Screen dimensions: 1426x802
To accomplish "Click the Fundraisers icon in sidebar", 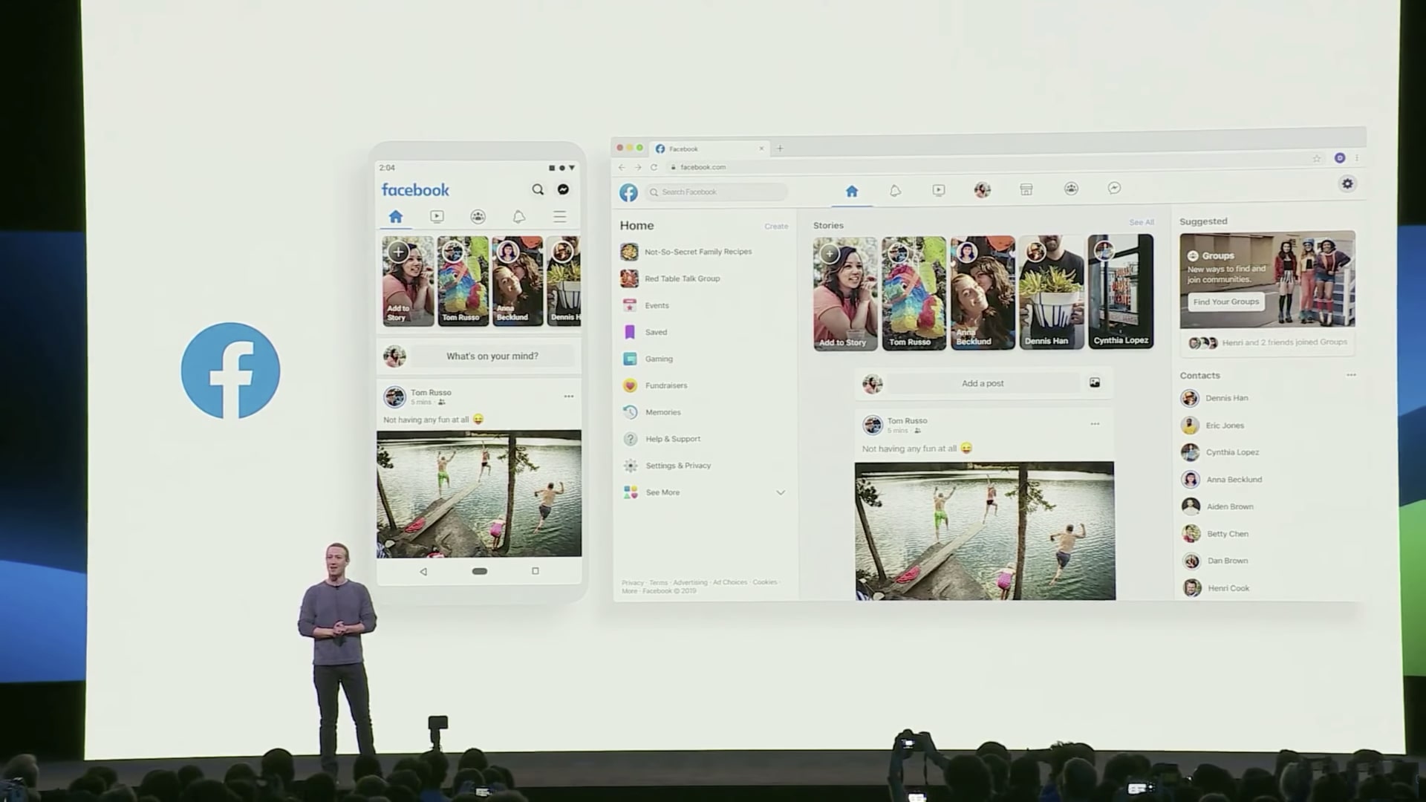I will 631,385.
